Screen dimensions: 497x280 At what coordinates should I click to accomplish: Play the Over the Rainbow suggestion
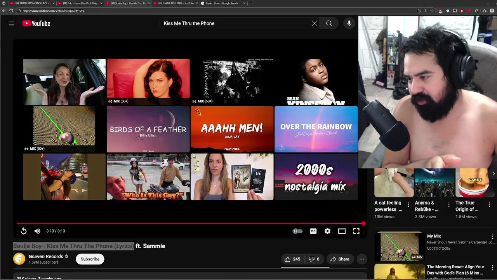(316, 129)
